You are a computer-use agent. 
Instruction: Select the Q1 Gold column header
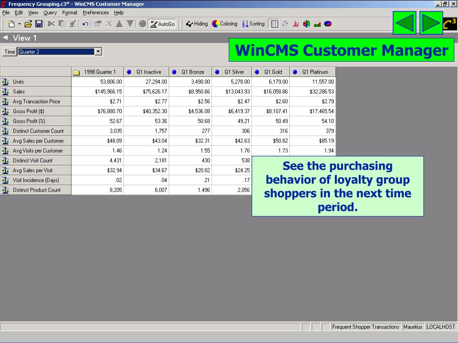(271, 72)
